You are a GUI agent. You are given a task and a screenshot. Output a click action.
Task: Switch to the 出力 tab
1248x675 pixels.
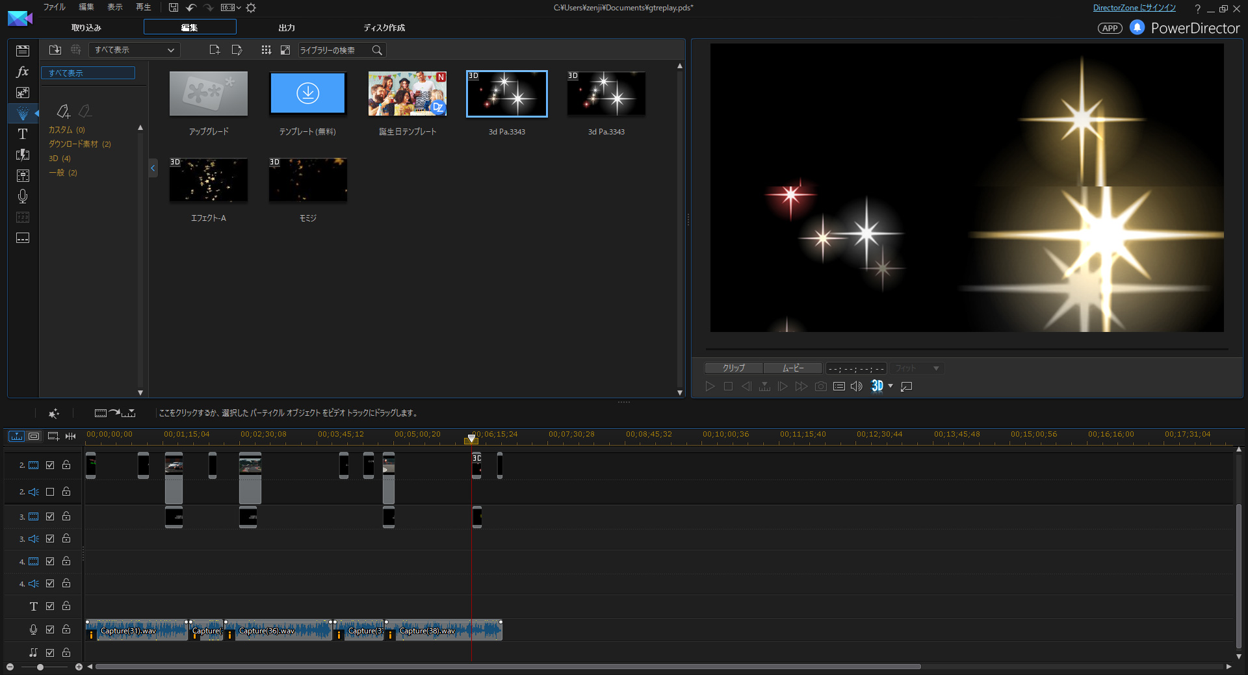point(287,28)
